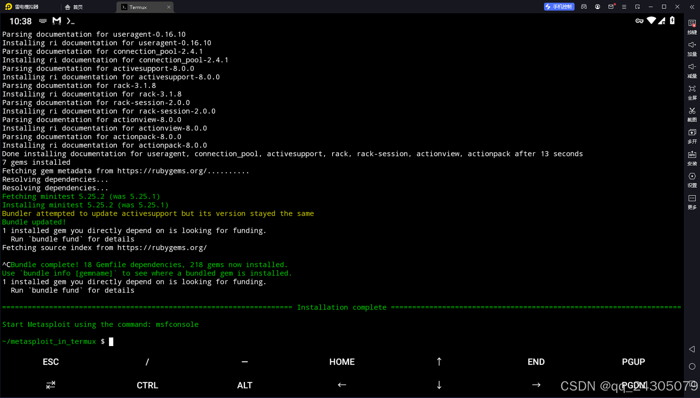Viewport: 700px width, 398px height.
Task: Open multi-instance manager (多开)
Action: [692, 136]
